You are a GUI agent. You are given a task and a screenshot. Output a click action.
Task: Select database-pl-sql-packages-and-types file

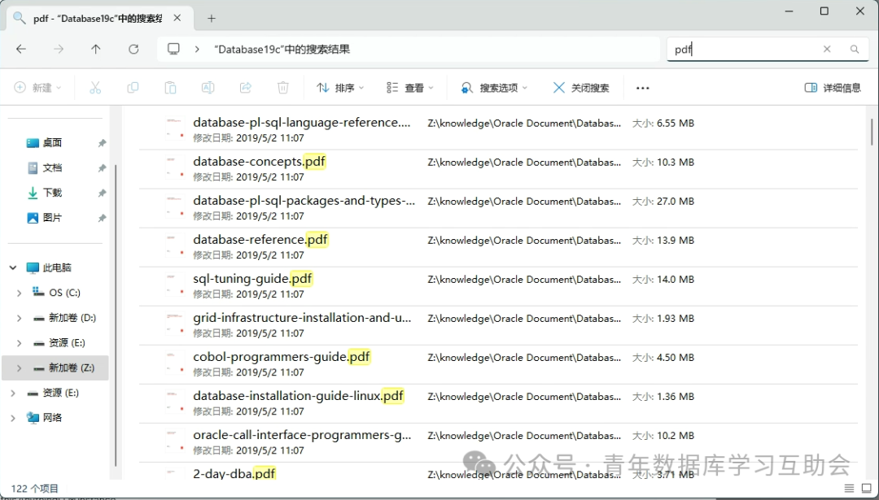(x=304, y=201)
